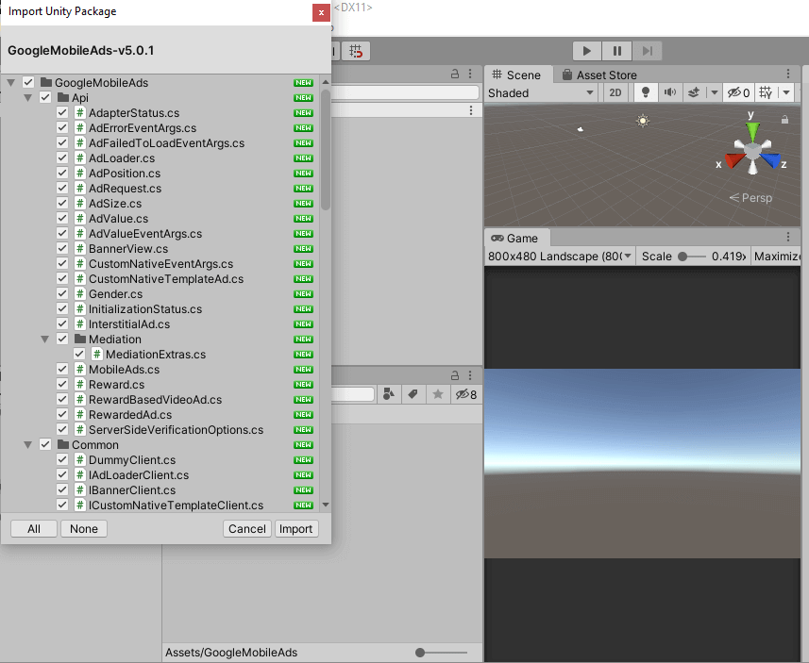Collapse the Api folder

coord(28,97)
